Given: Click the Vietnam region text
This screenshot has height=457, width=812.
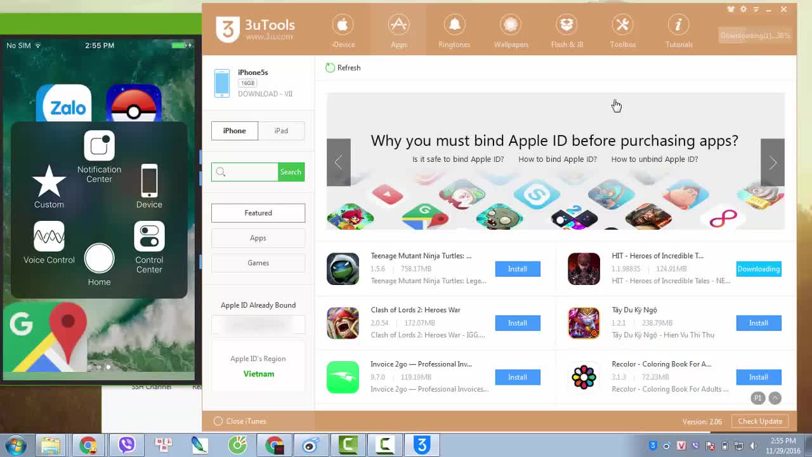Looking at the screenshot, I should click(x=259, y=374).
